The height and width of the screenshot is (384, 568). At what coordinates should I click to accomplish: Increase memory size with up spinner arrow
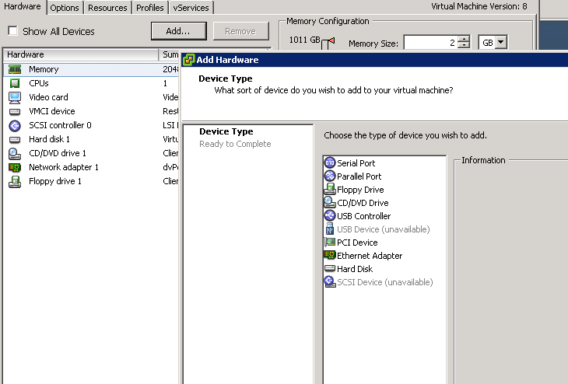pos(464,40)
